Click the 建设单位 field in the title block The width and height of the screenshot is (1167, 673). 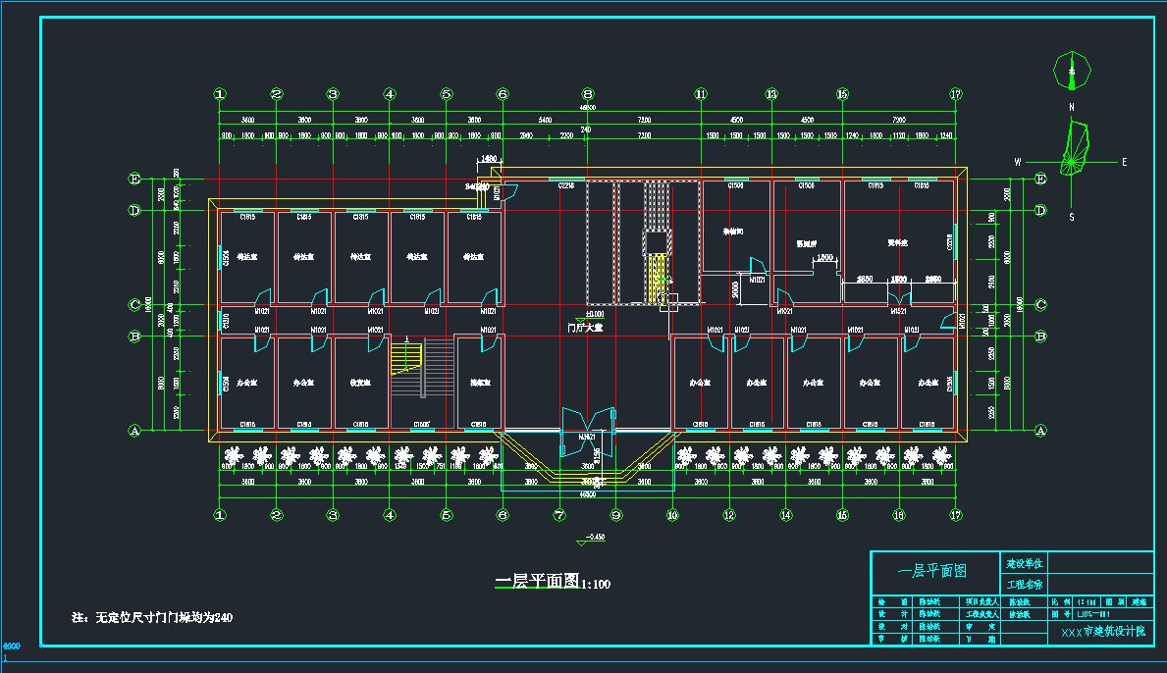coord(1024,564)
